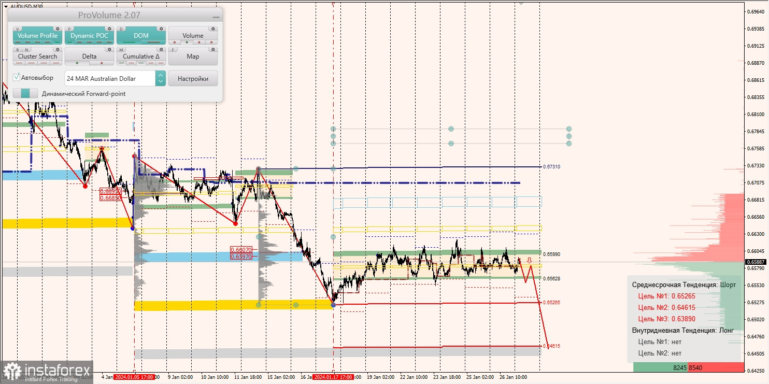Screen dimensions: 769x384
Task: Open the Volume Profile gear settings
Action: click(x=58, y=29)
